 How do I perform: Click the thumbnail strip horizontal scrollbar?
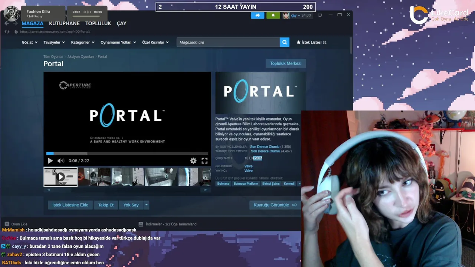[127, 189]
